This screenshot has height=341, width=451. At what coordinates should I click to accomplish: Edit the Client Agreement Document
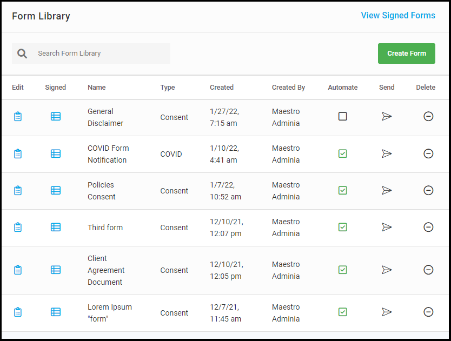[18, 270]
